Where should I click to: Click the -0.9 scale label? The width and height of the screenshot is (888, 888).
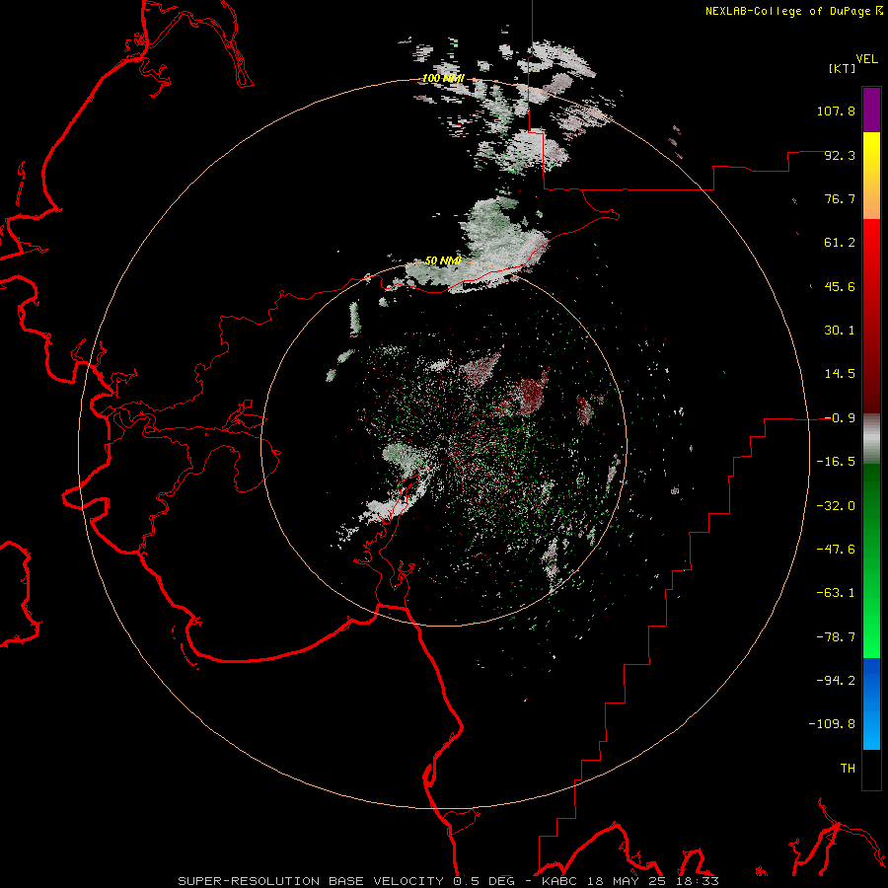click(840, 418)
